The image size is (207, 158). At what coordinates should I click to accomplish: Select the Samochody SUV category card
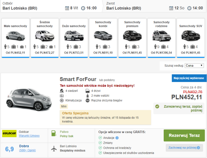coord(191,38)
